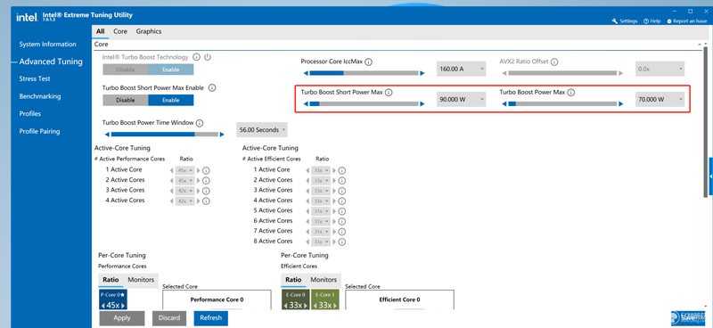Open Processor Core IccMax 160.00 A dropdown

(x=461, y=69)
